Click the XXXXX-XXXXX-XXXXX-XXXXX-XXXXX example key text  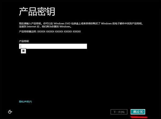(x=59, y=32)
